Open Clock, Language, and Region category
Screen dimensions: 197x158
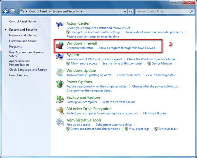28,70
